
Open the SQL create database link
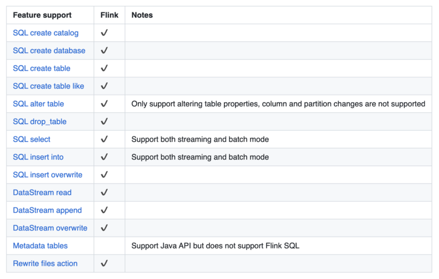[49, 50]
